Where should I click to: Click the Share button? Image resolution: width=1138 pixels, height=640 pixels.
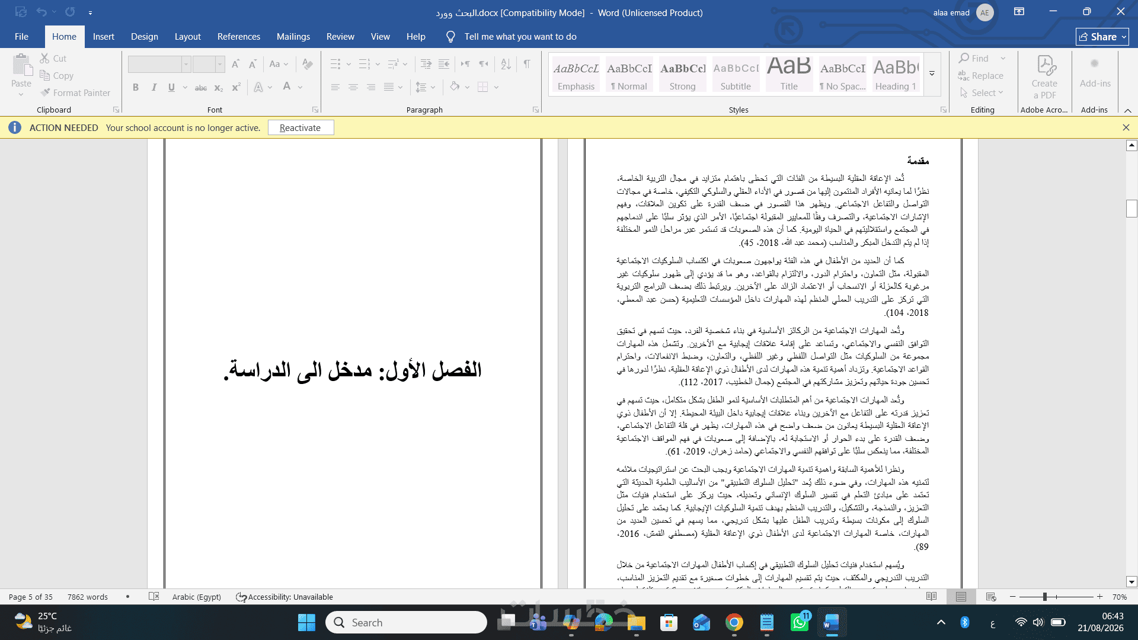pos(1102,37)
